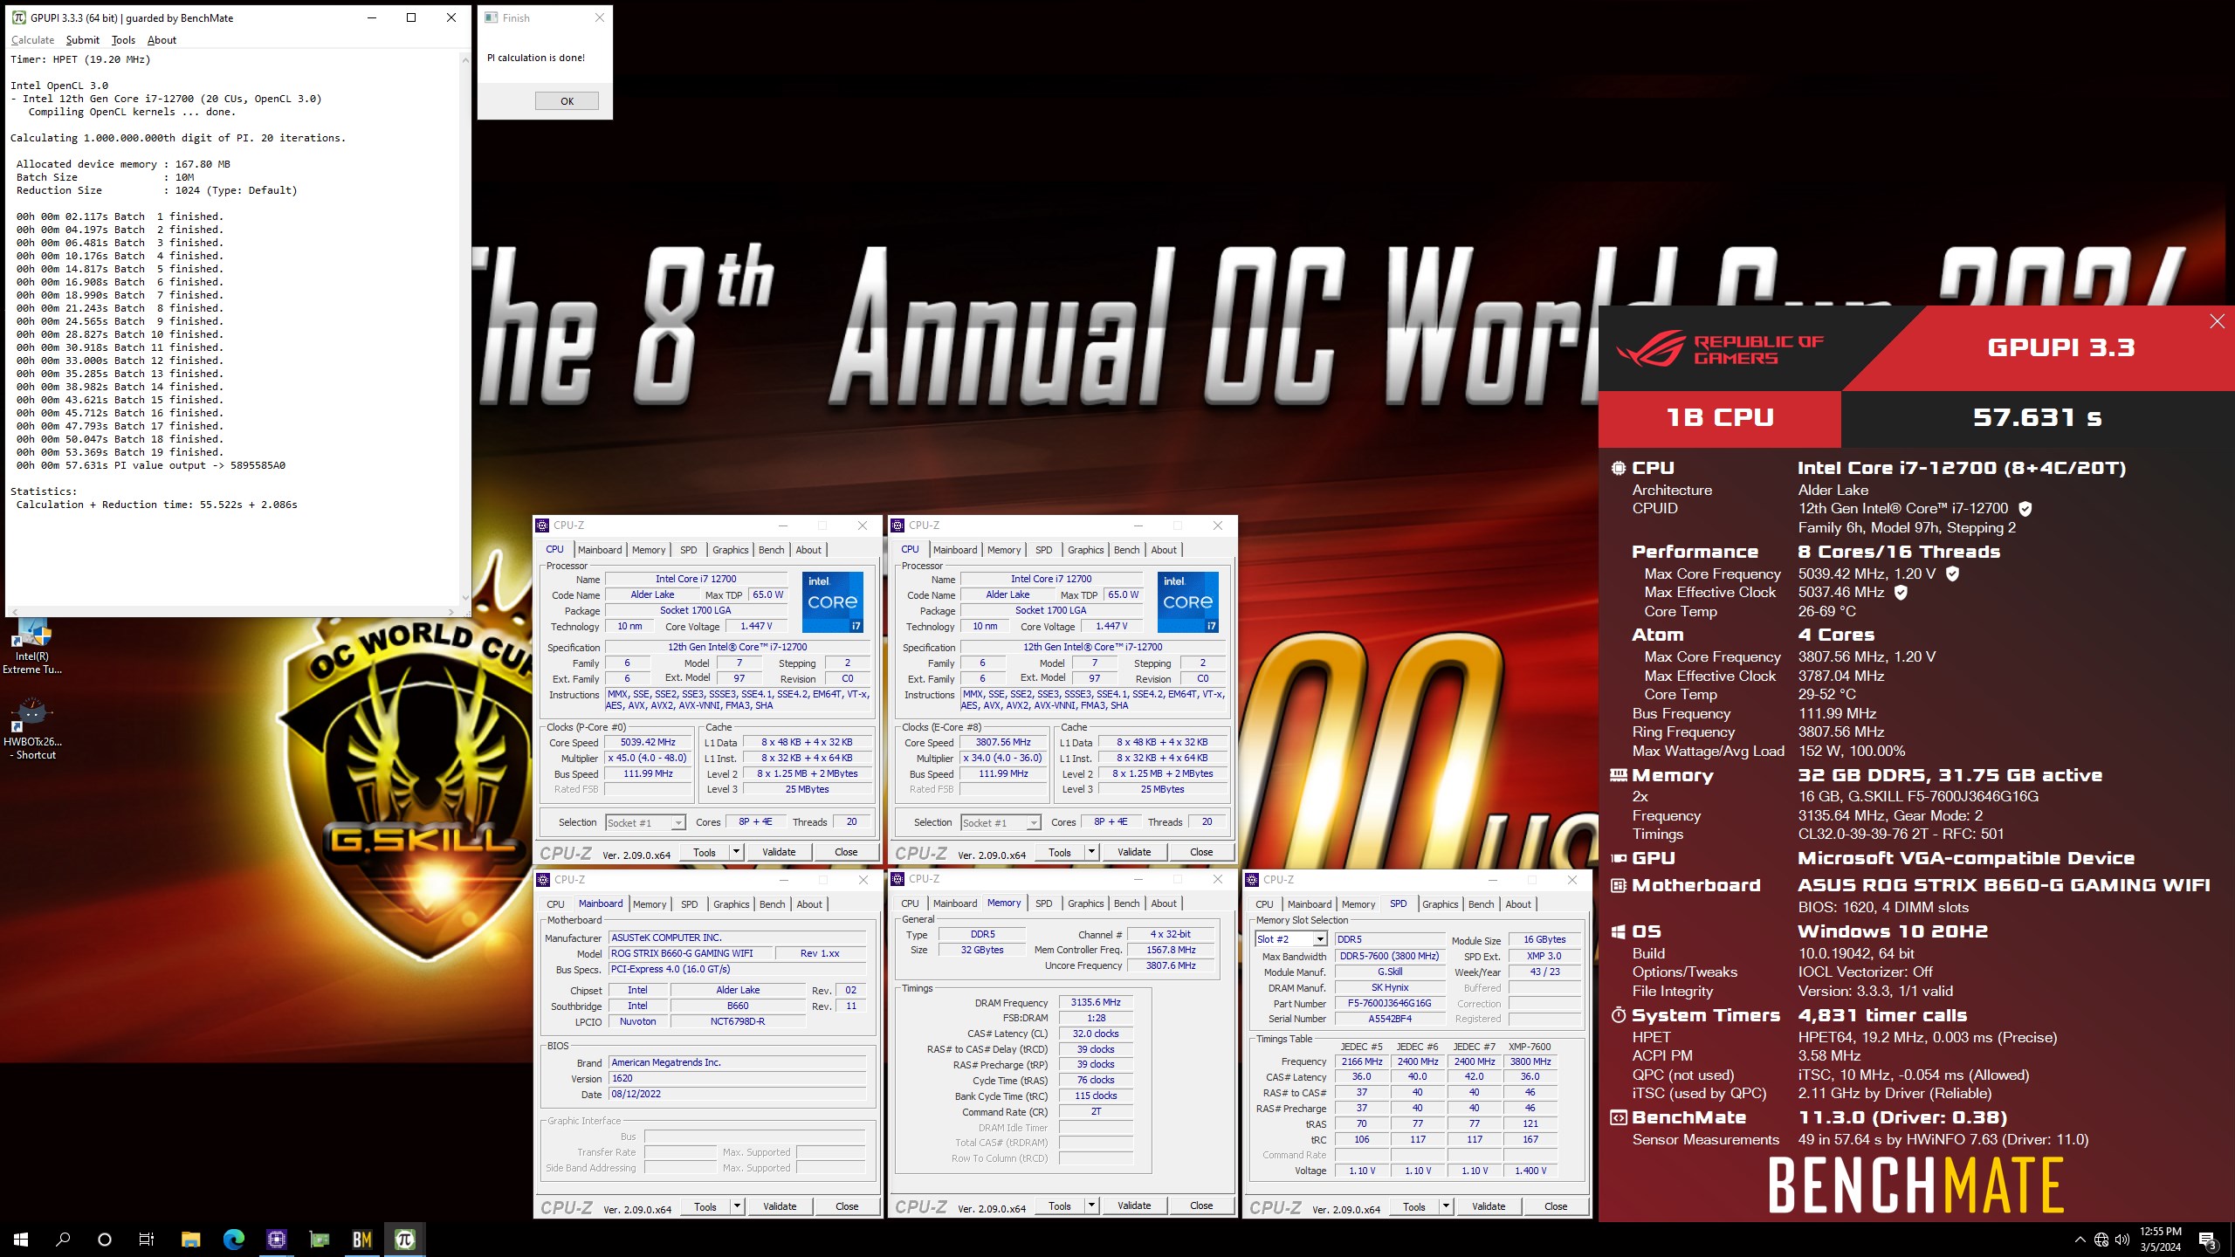Close the Finish dialog
The width and height of the screenshot is (2235, 1257).
(599, 17)
